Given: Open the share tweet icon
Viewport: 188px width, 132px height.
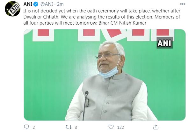Looking at the screenshot, I should [x=156, y=127].
